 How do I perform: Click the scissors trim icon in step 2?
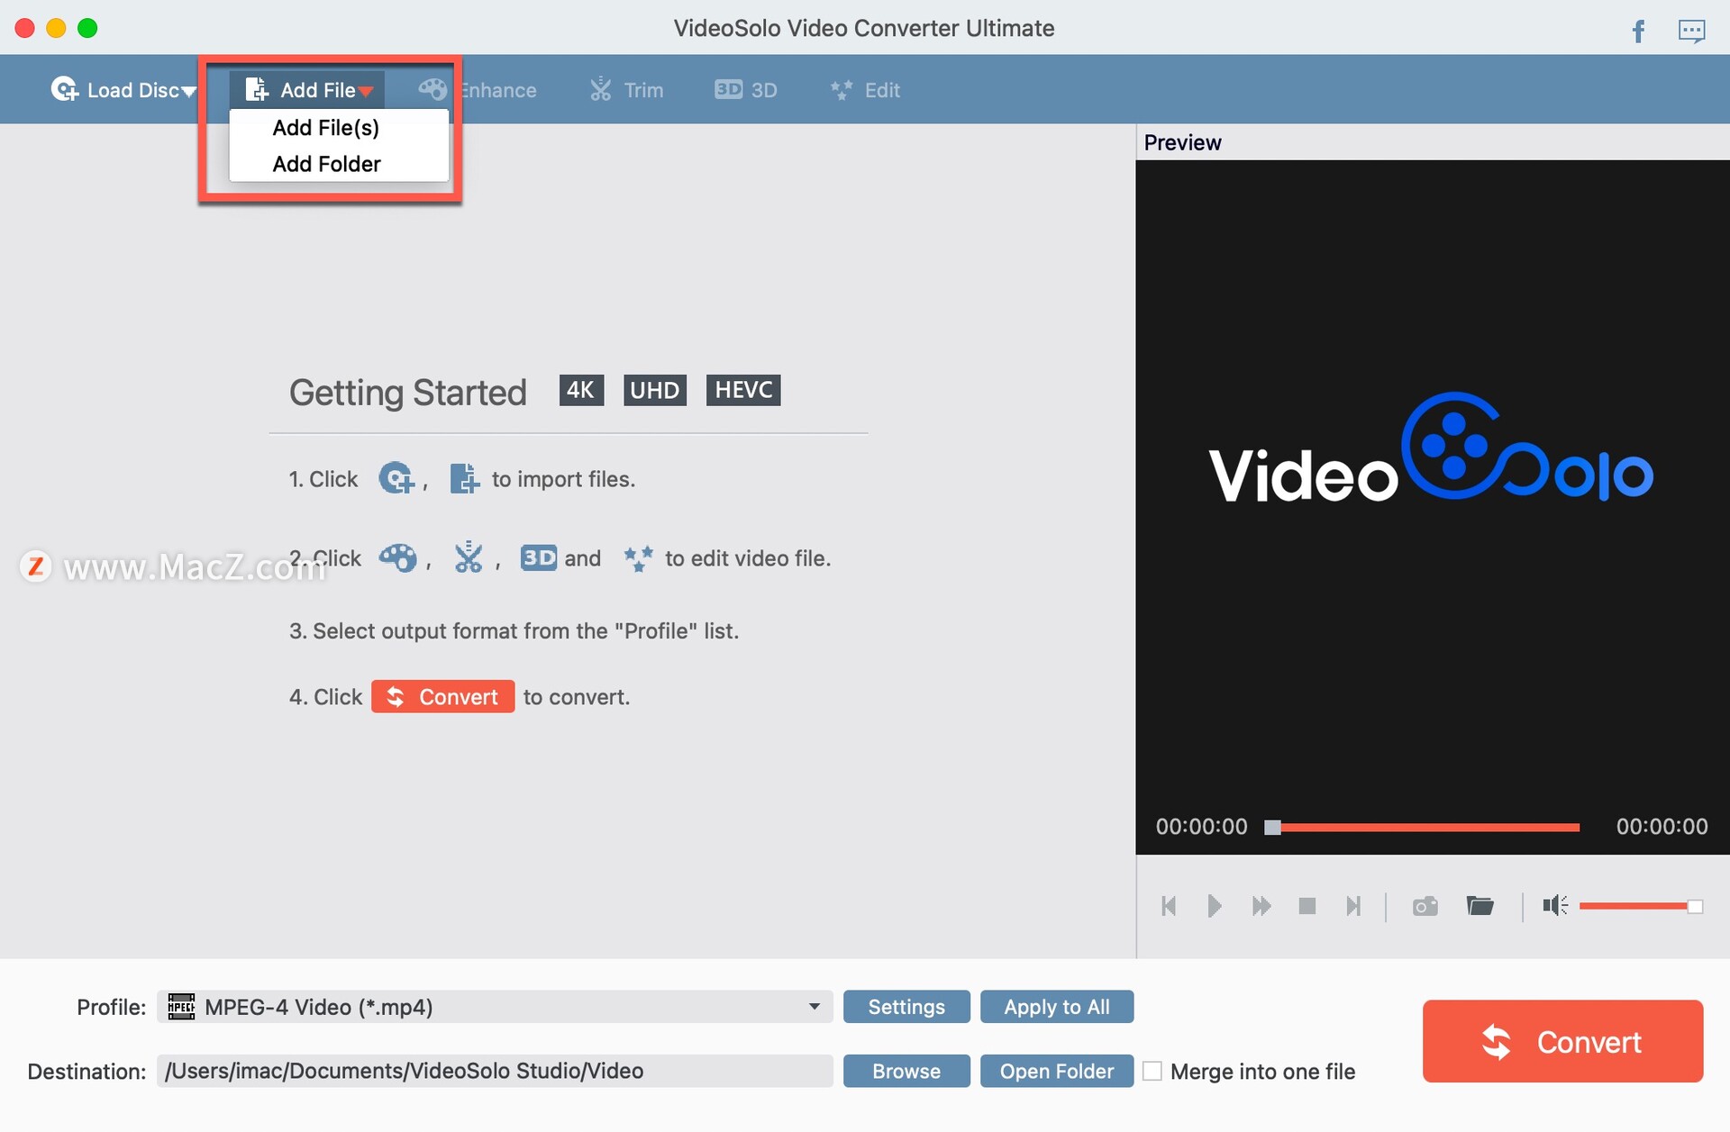[x=469, y=557]
